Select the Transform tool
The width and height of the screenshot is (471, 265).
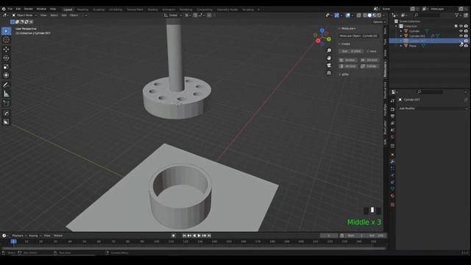coord(6,75)
